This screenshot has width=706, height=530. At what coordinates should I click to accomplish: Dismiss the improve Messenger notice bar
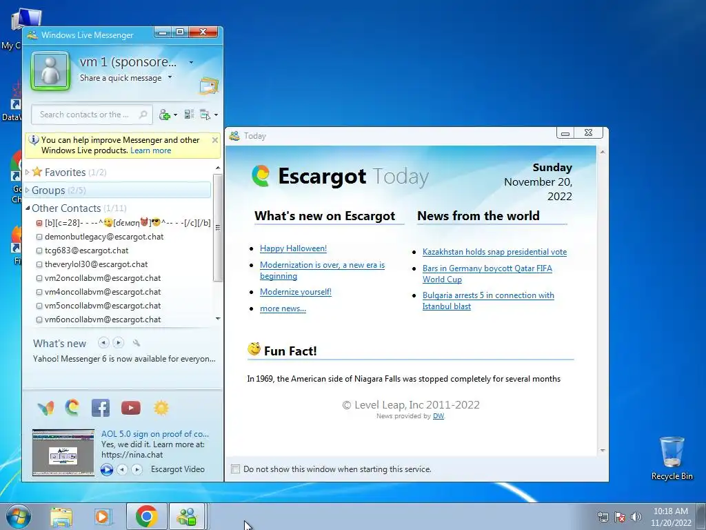215,140
